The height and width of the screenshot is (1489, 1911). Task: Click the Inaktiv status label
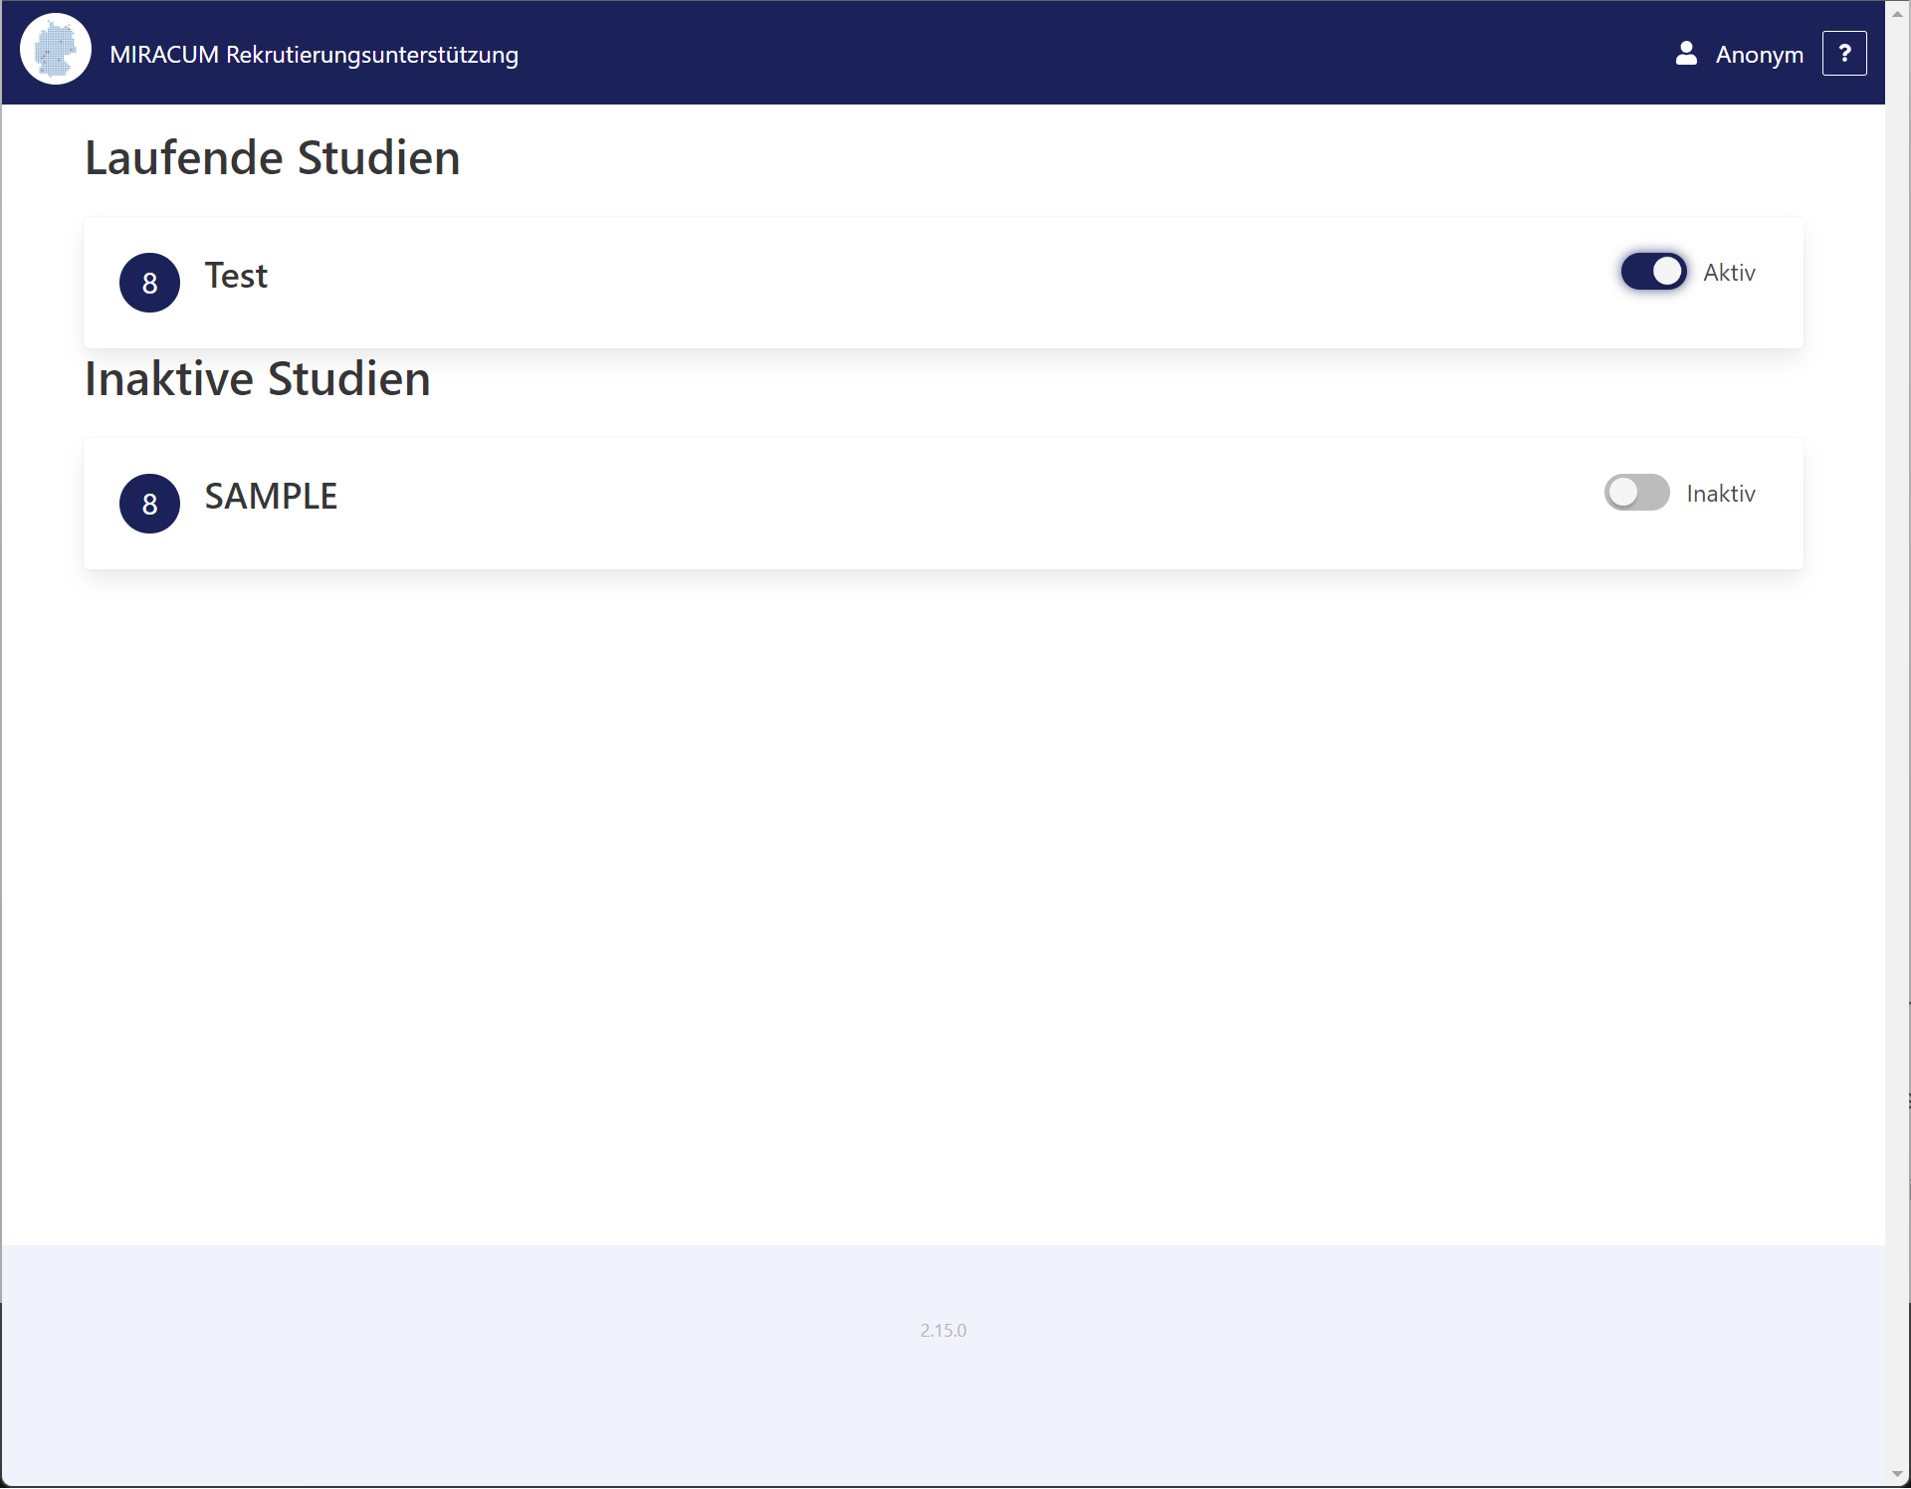1721,494
